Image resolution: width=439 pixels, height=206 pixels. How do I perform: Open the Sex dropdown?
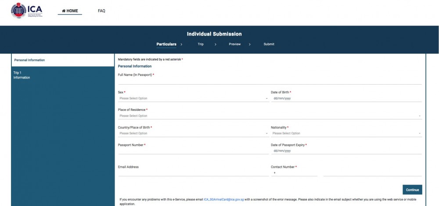click(194, 98)
